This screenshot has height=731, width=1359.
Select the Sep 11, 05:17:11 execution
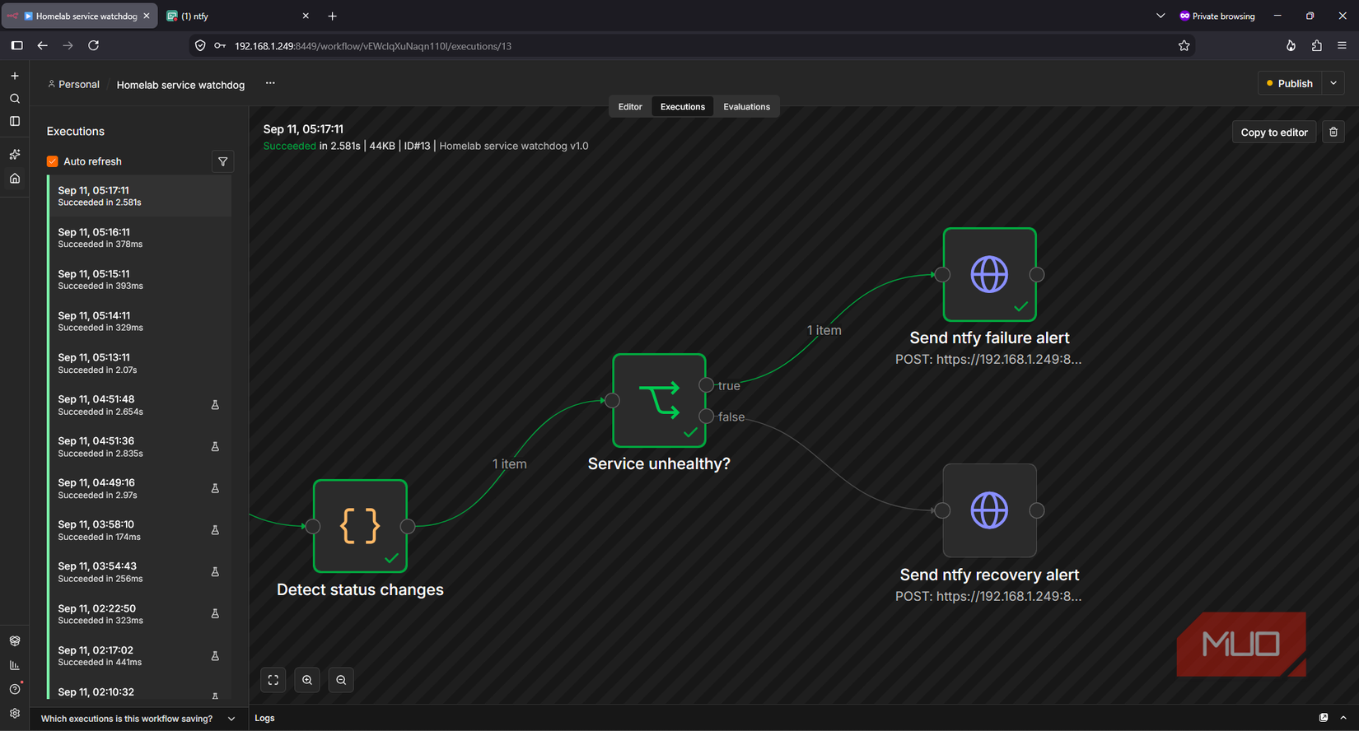[140, 196]
